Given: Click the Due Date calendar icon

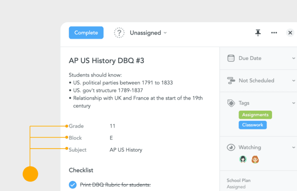Looking at the screenshot, I should point(231,58).
